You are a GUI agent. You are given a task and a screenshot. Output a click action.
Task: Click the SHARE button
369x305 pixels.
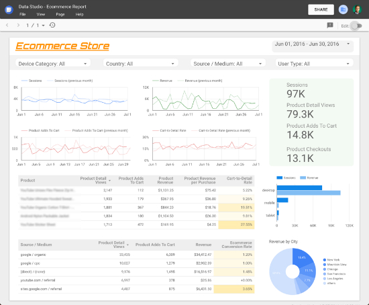pyautogui.click(x=321, y=9)
